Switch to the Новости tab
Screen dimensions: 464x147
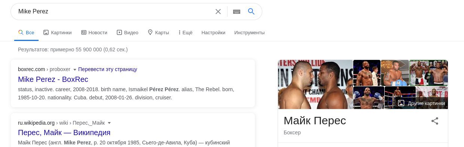pyautogui.click(x=94, y=32)
